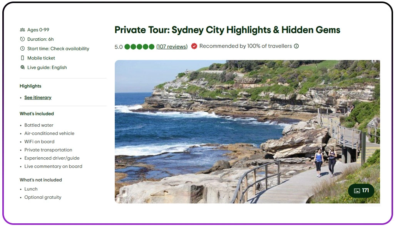This screenshot has height=226, width=395.
Task: Click the What's included heading
Action: [37, 114]
